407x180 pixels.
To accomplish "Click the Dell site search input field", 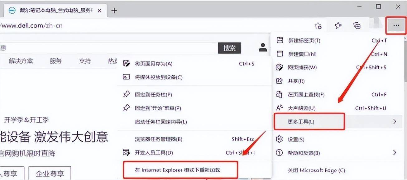I will (x=109, y=48).
